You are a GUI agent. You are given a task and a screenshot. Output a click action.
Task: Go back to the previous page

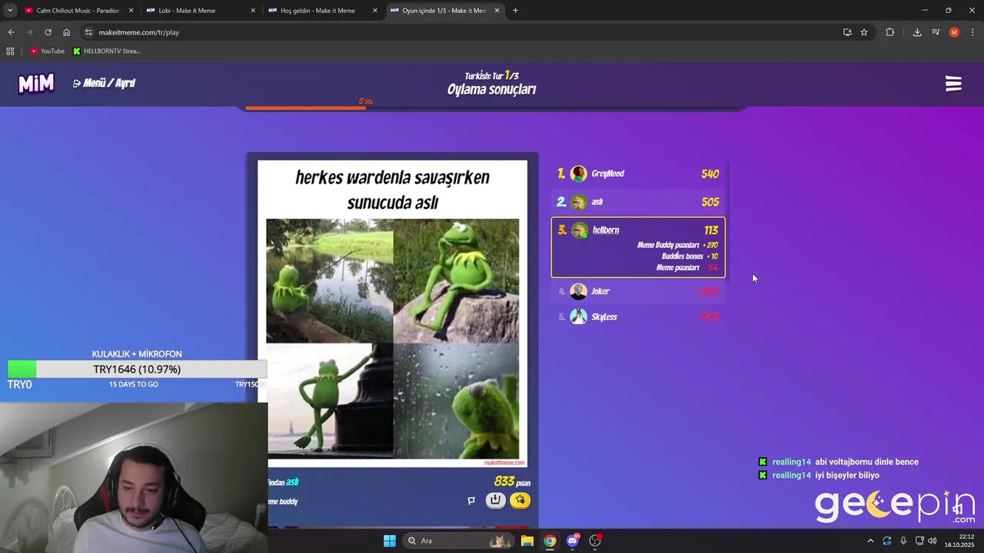click(11, 32)
